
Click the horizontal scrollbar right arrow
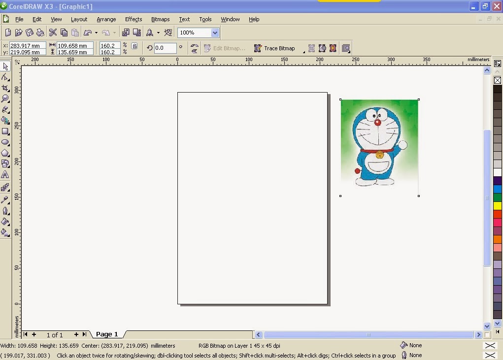click(x=479, y=335)
